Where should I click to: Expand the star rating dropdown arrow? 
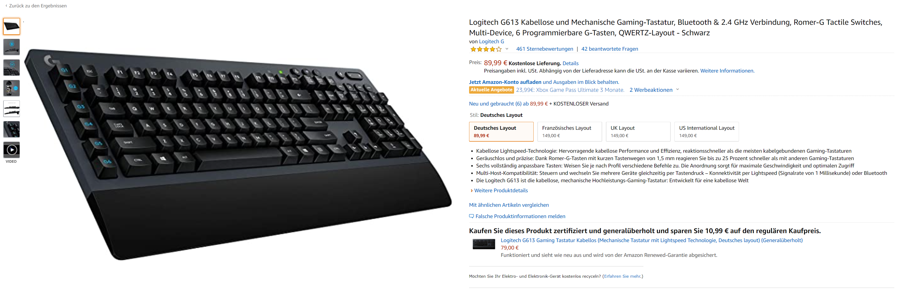coord(507,49)
